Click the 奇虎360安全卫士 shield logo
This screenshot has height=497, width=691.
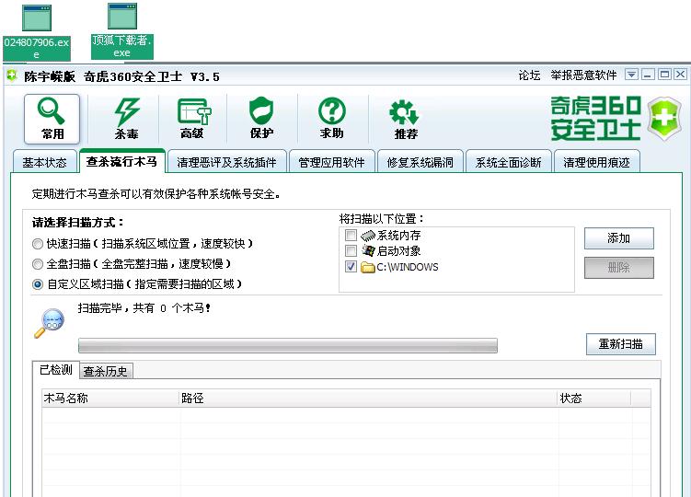(665, 119)
